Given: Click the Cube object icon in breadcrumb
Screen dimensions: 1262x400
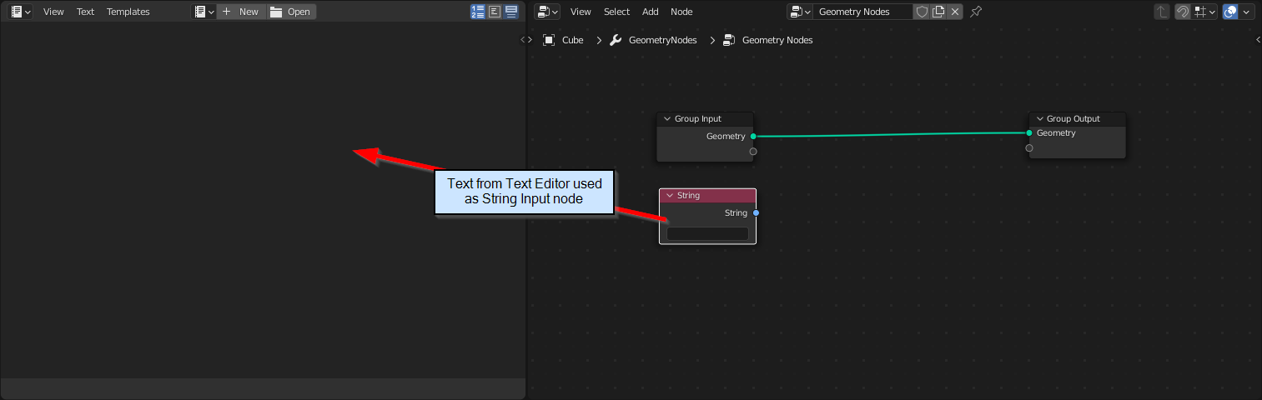Looking at the screenshot, I should tap(549, 40).
